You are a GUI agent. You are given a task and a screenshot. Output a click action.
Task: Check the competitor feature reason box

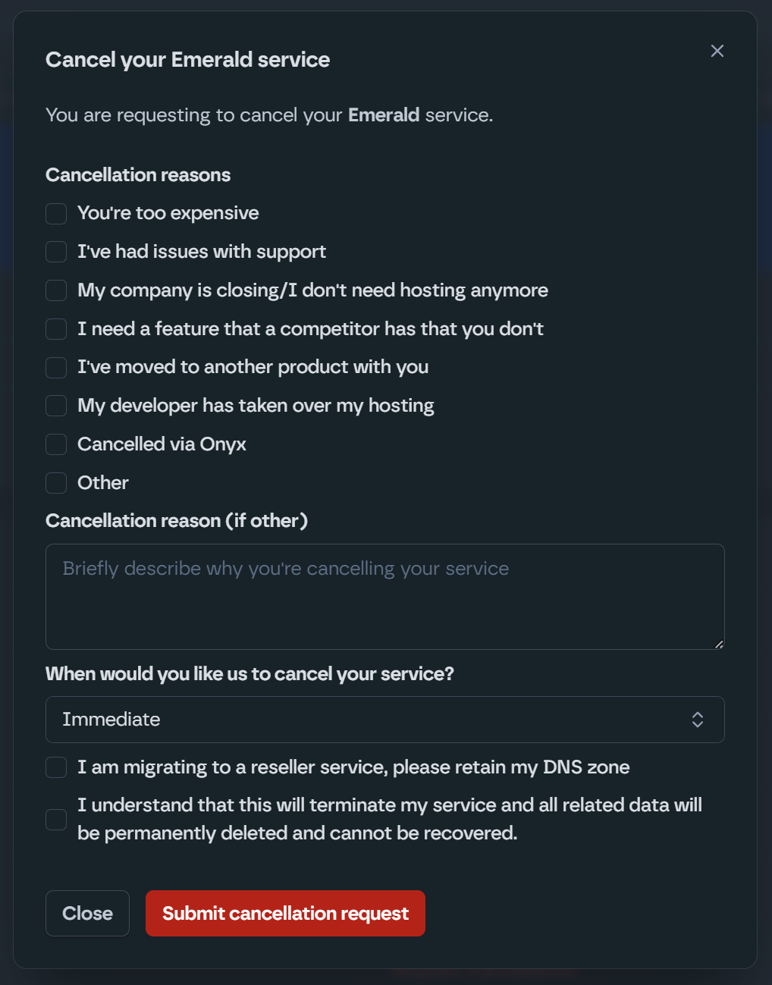click(x=56, y=329)
